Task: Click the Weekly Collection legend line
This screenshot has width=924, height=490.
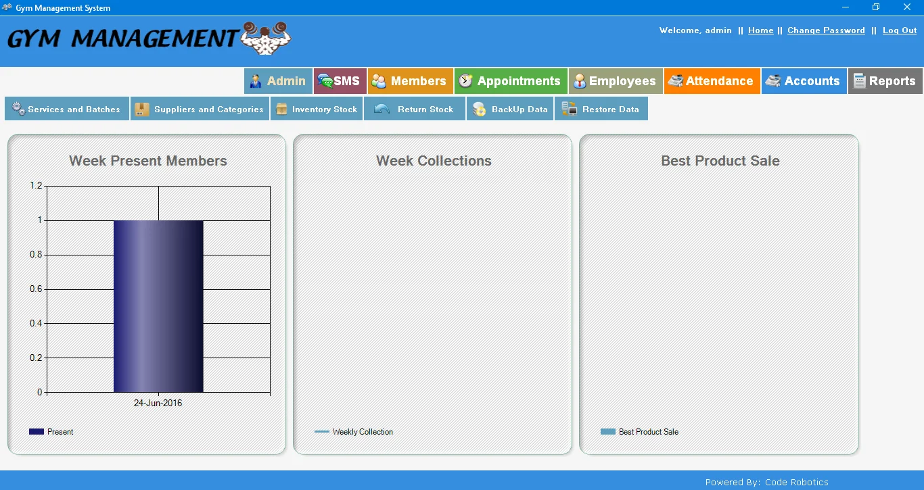Action: 322,432
